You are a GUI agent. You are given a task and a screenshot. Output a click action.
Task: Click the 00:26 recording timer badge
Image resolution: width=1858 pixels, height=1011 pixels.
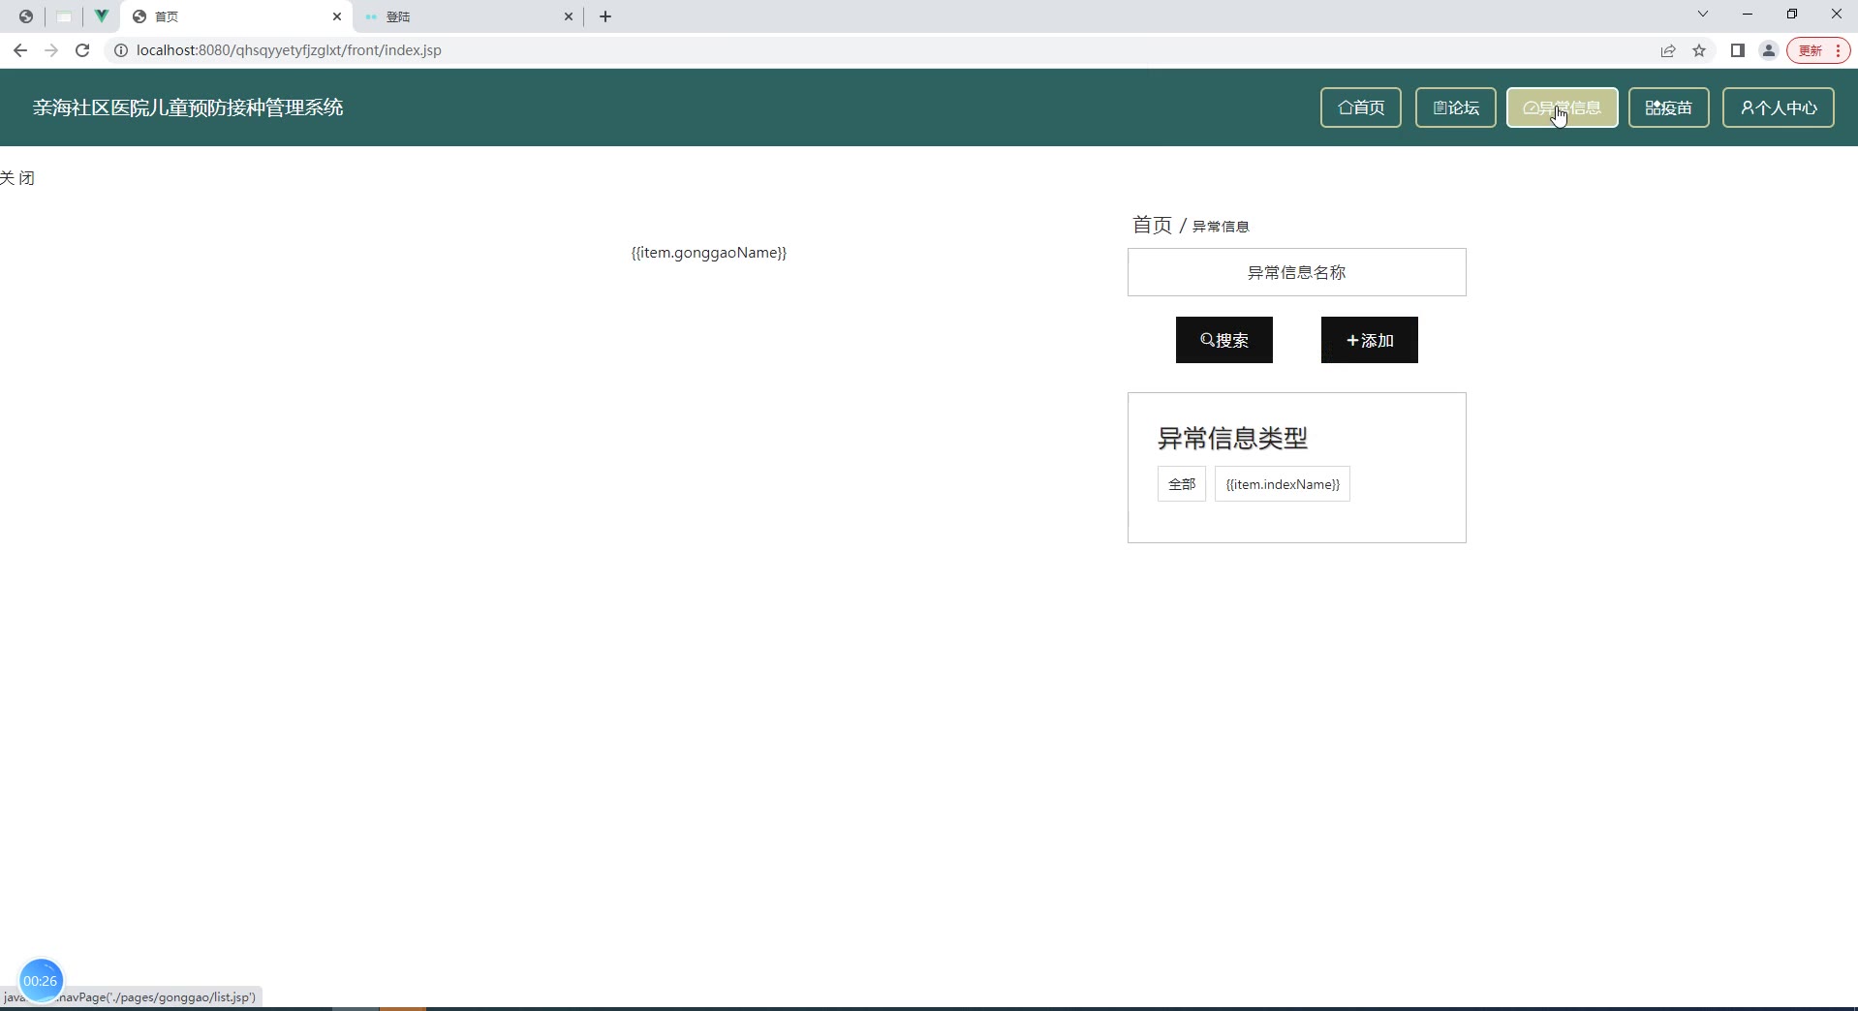(x=41, y=980)
